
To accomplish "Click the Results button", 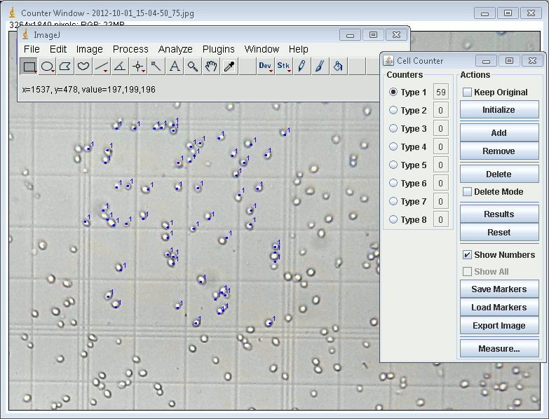I will [499, 214].
